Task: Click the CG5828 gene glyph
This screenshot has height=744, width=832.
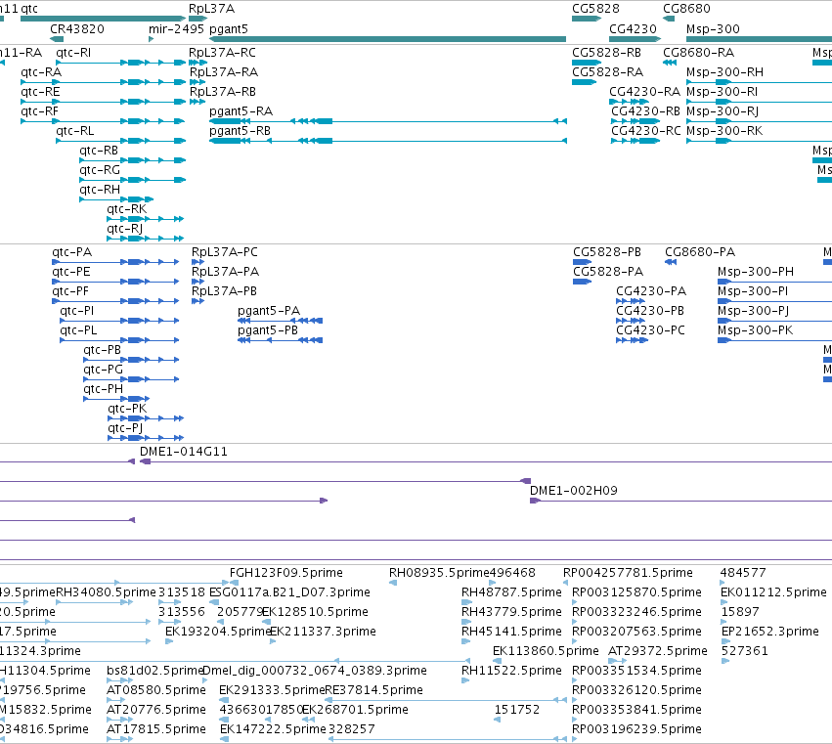Action: pyautogui.click(x=587, y=19)
